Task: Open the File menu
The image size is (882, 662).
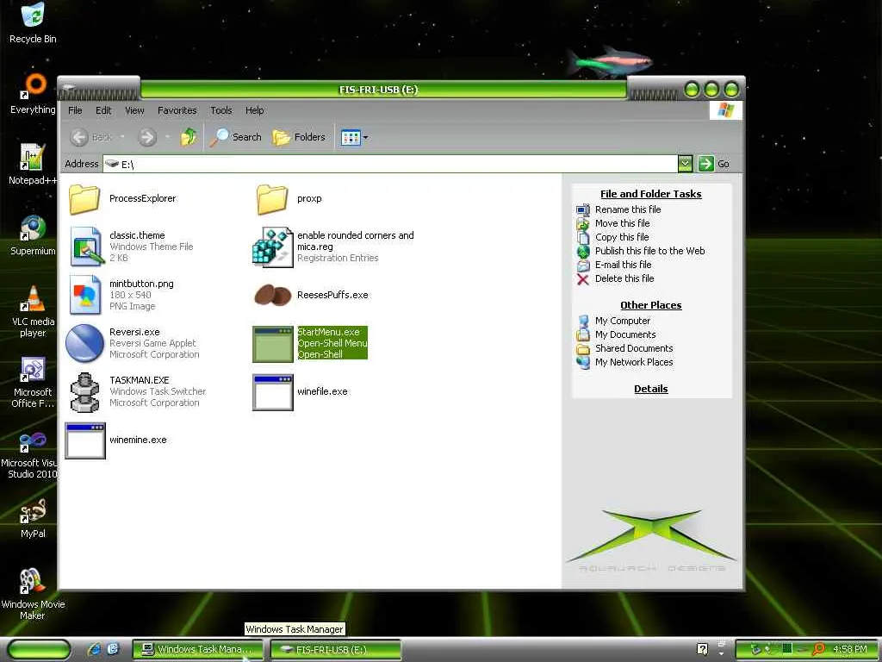Action: [75, 110]
